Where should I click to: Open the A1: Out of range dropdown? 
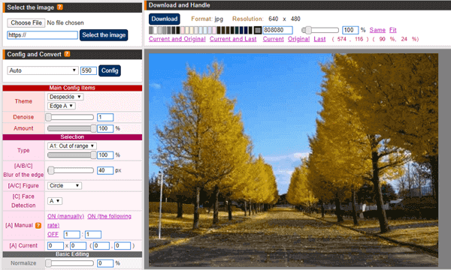[x=72, y=145]
